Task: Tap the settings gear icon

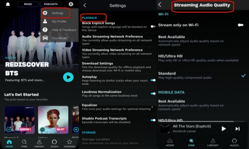Action: point(71,4)
